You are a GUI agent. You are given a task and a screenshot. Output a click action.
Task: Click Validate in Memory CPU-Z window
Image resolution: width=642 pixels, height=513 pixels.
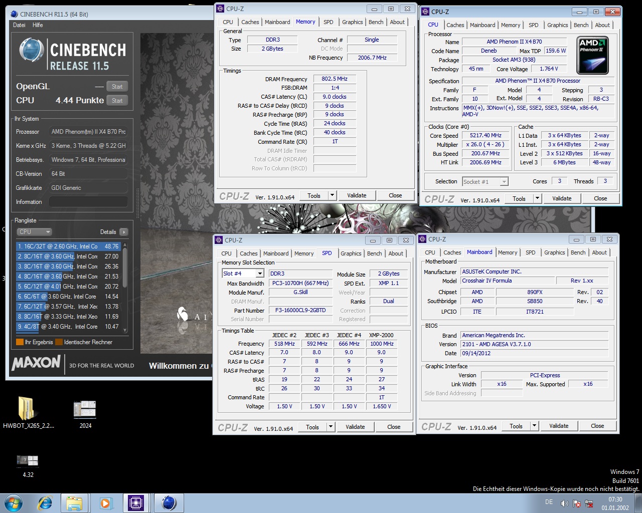tap(357, 195)
